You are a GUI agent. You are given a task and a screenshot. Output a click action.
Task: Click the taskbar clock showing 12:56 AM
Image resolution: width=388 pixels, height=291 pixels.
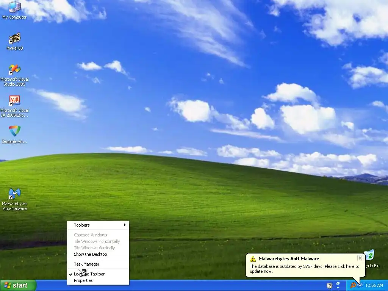tap(374, 286)
